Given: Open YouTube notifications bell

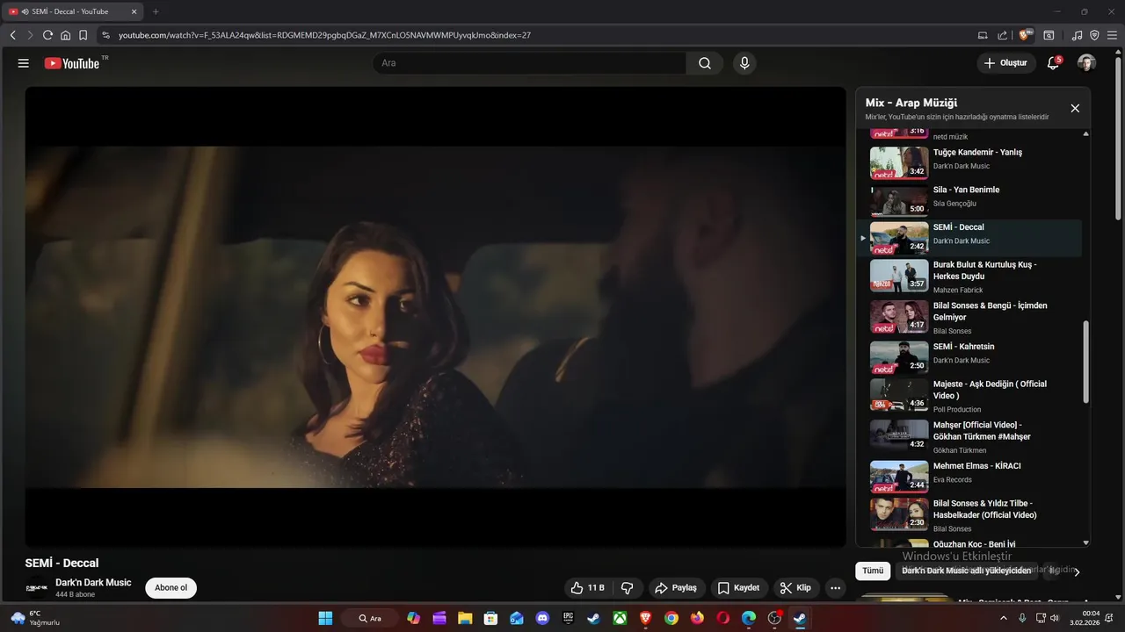Looking at the screenshot, I should coord(1053,63).
